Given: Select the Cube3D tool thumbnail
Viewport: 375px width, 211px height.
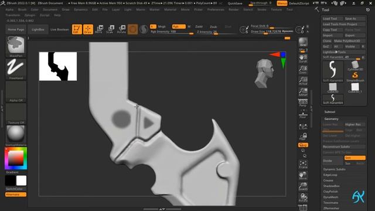Looking at the screenshot, I should pos(333,87).
